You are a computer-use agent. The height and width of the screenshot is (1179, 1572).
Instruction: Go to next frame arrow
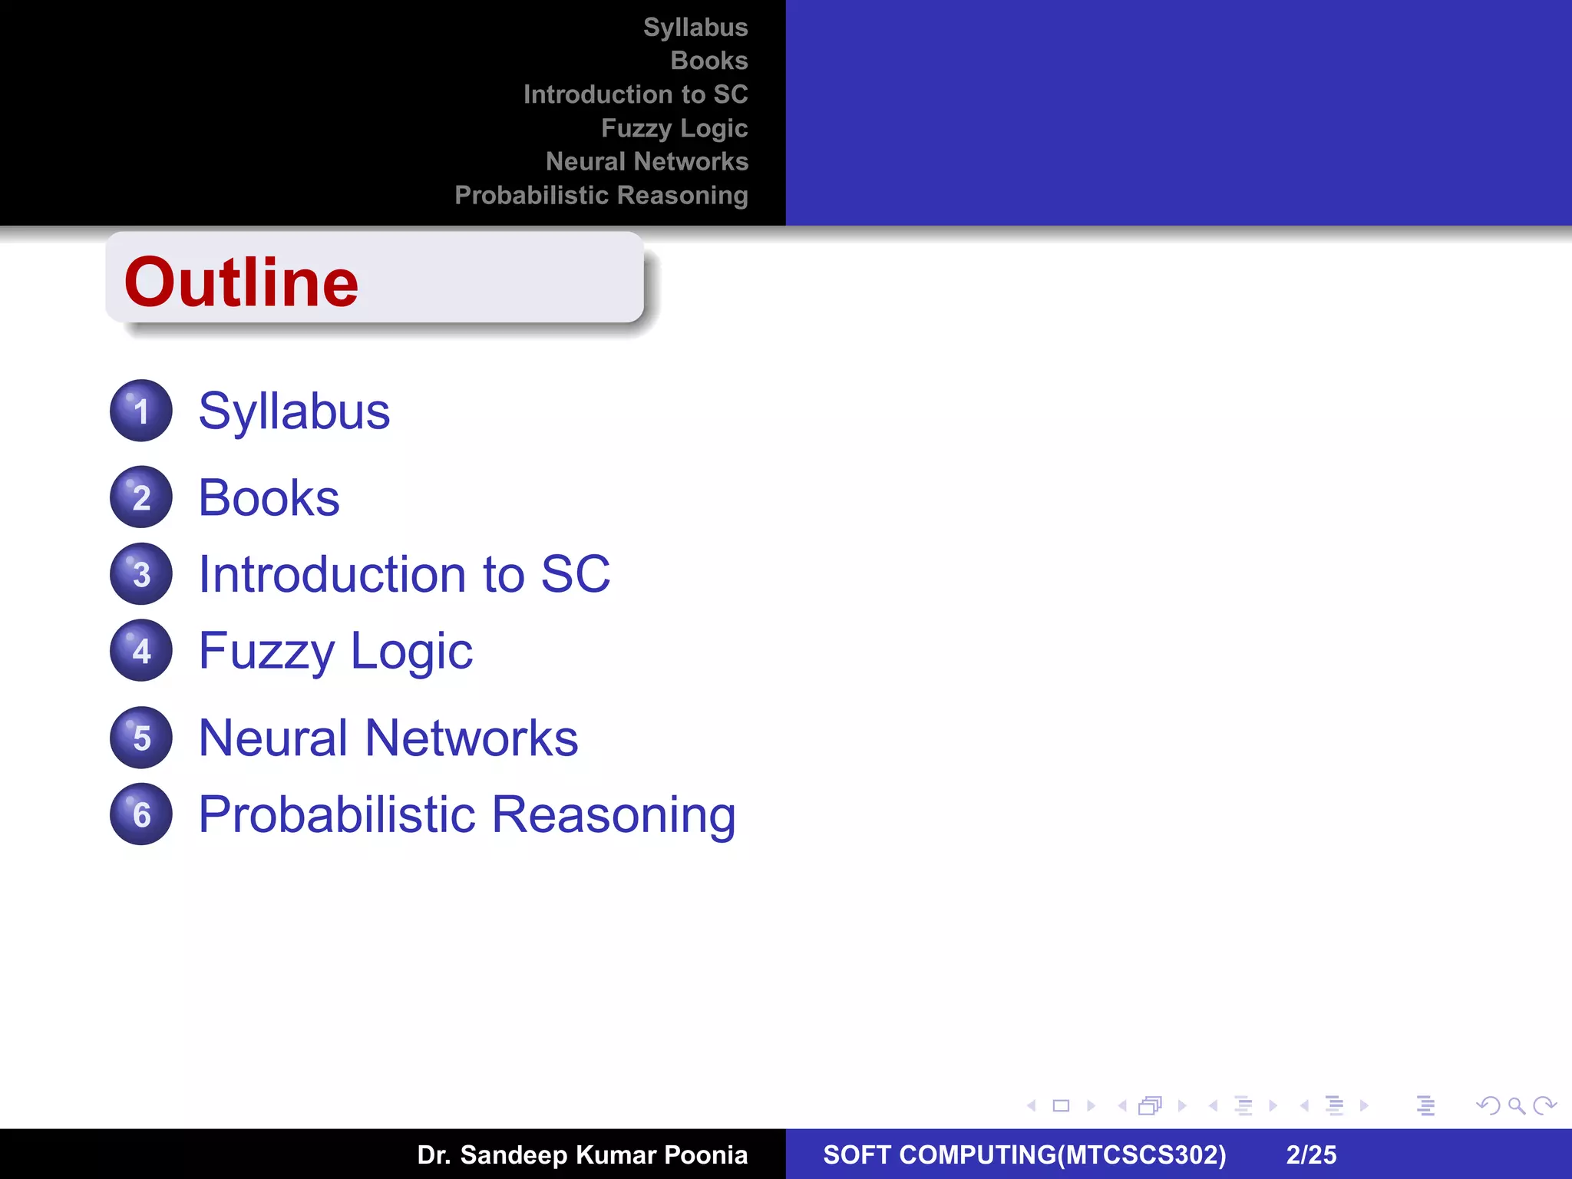1182,1105
